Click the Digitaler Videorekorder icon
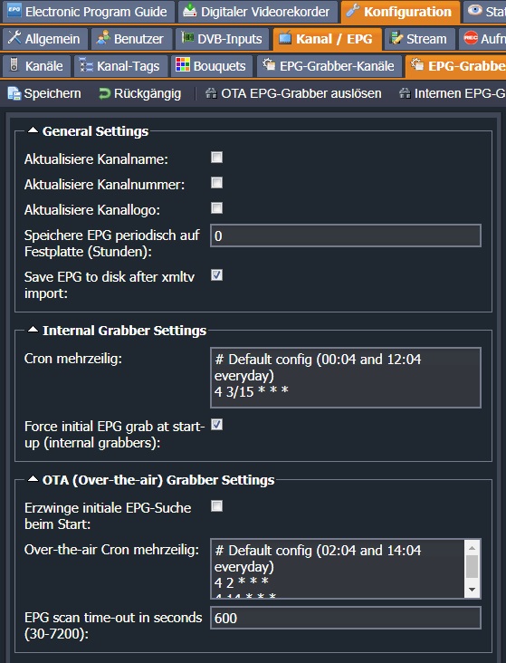Viewport: 506px width, 663px height. (x=190, y=11)
